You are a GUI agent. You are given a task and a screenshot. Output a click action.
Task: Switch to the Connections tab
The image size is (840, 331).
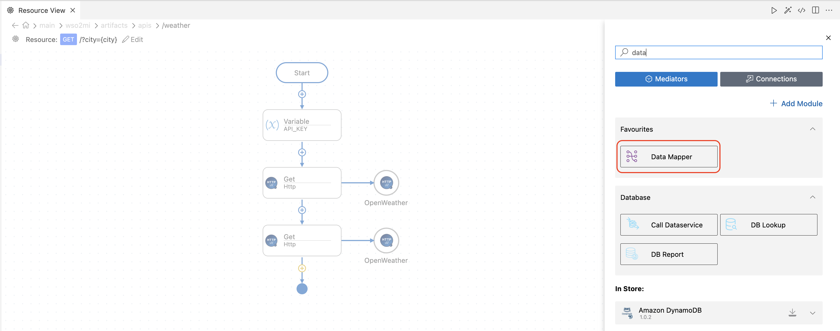[771, 79]
